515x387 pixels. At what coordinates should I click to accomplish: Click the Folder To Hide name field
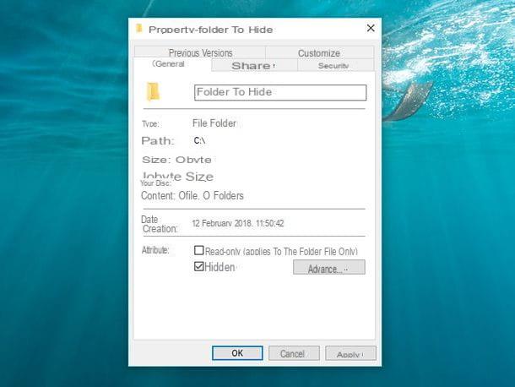pos(280,92)
